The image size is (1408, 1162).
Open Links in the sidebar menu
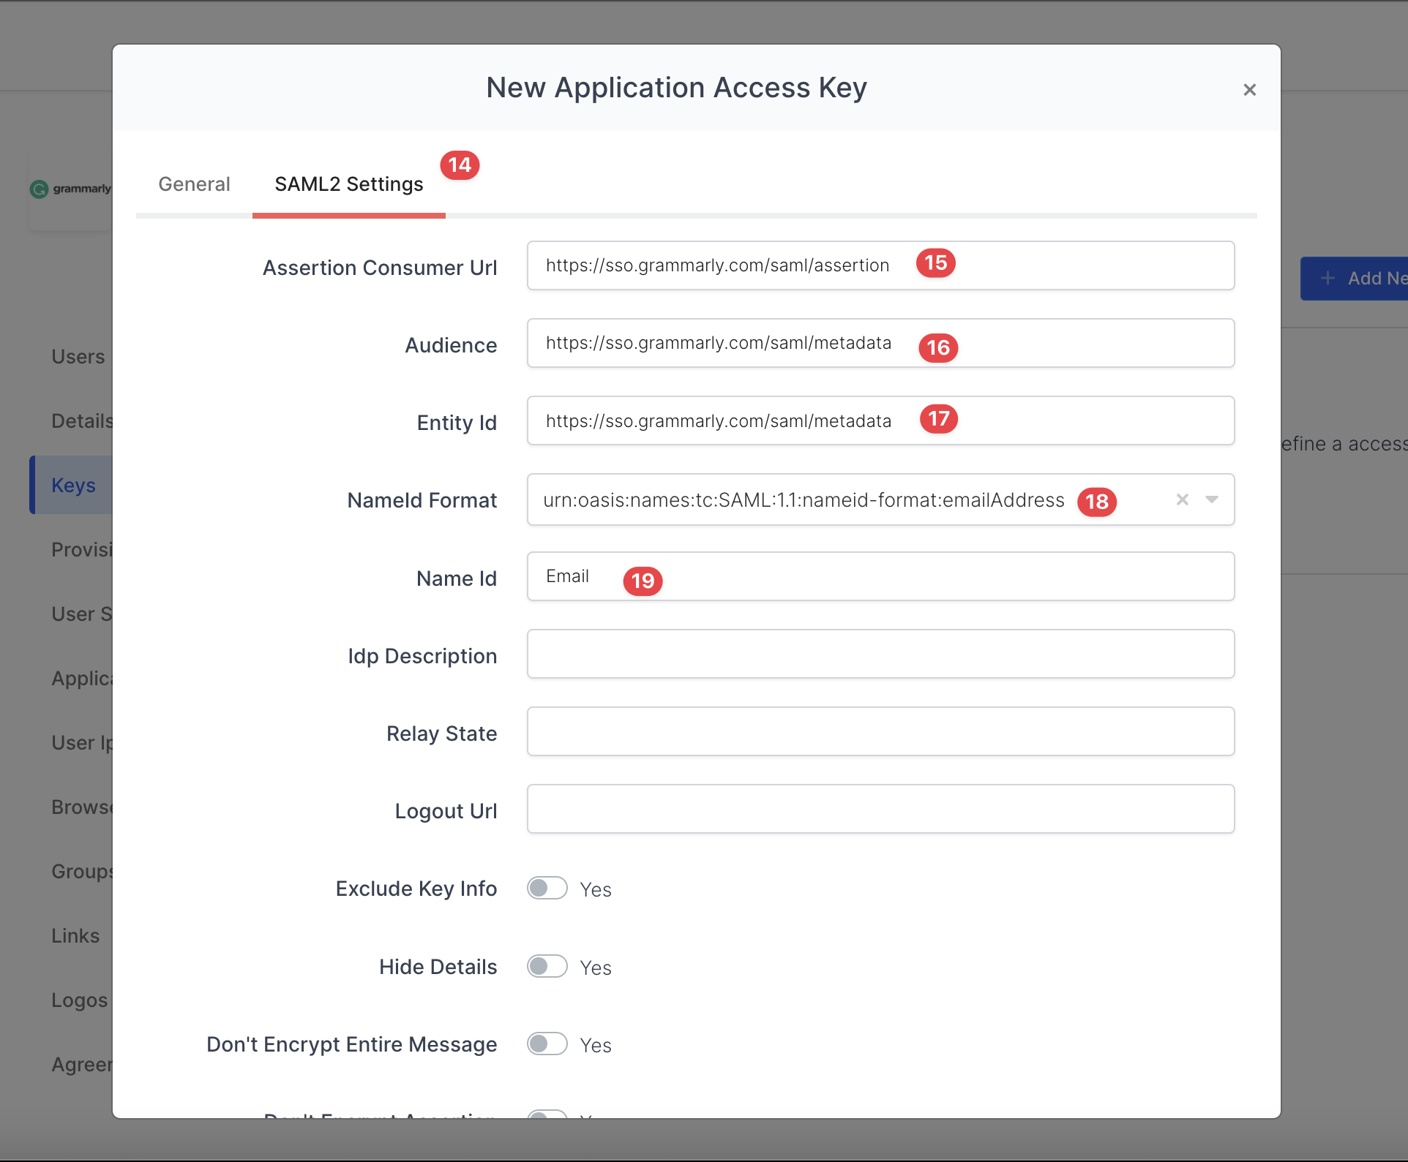[75, 935]
